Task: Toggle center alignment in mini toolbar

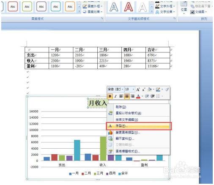Action: (x=127, y=96)
